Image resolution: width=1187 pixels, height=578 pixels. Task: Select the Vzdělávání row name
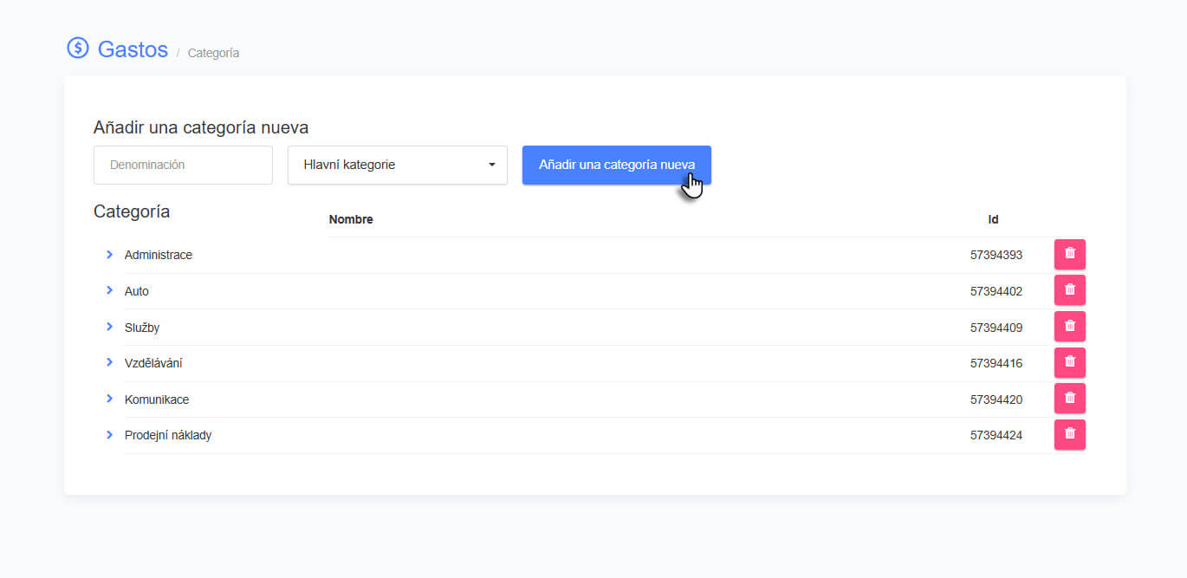[x=153, y=363]
